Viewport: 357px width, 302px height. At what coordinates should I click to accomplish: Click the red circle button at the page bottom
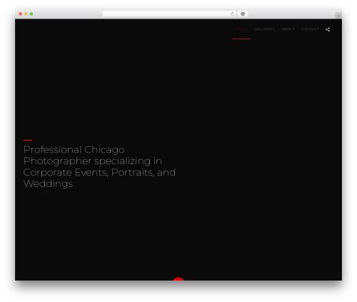coord(178,279)
